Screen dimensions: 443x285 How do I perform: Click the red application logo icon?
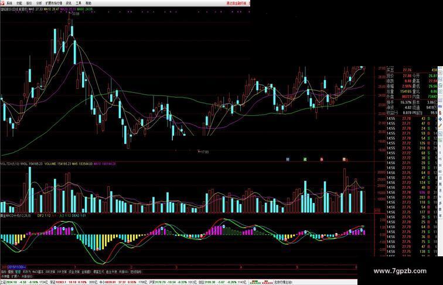click(2, 3)
